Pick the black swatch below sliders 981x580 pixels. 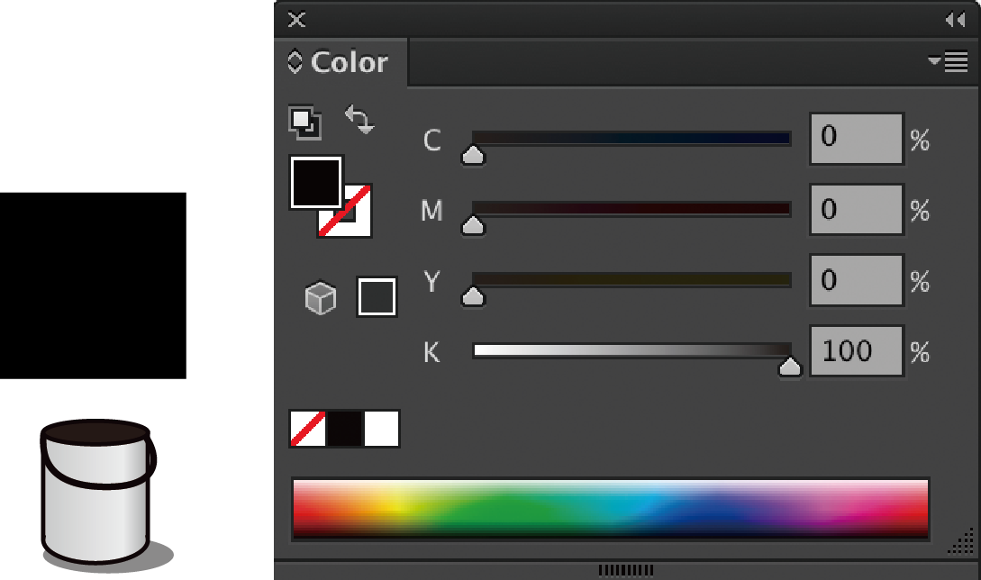point(344,430)
